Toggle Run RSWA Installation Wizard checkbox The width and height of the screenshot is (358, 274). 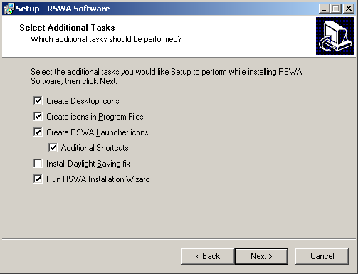click(38, 179)
